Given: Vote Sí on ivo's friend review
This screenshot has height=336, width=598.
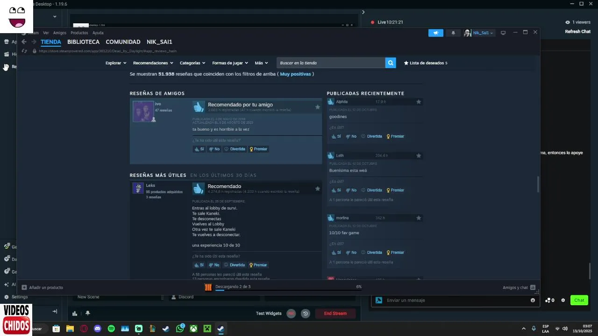Looking at the screenshot, I should pyautogui.click(x=199, y=149).
